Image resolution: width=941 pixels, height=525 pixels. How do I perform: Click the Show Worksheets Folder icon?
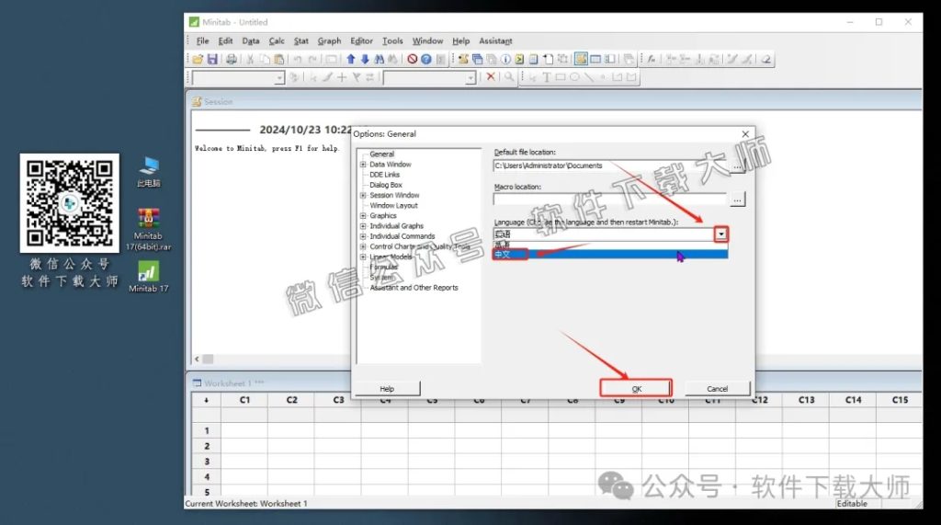pyautogui.click(x=477, y=59)
